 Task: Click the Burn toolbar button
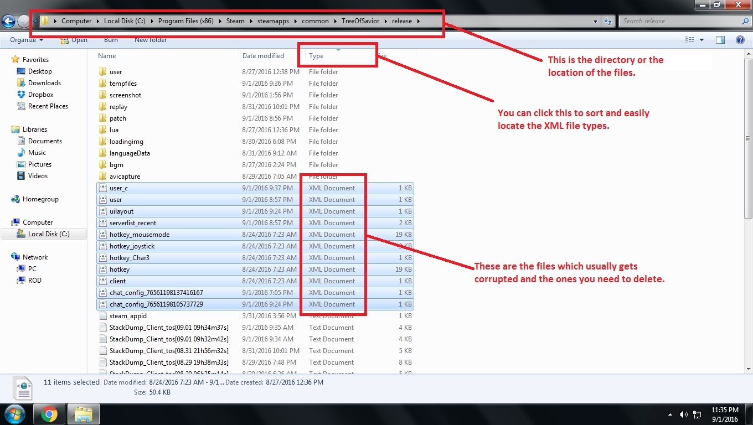click(111, 40)
